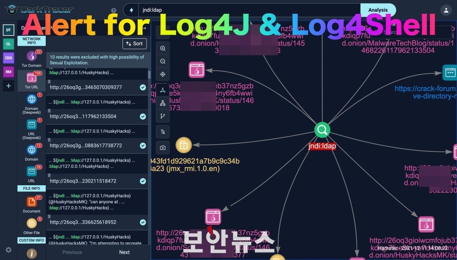
Task: Open result http://26oq3...336625618952
Action: 83,222
